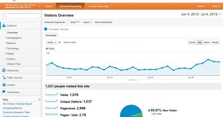Viewport: 223px width, 117px height.
Task: Open the date range dropdown
Action: tap(220, 14)
